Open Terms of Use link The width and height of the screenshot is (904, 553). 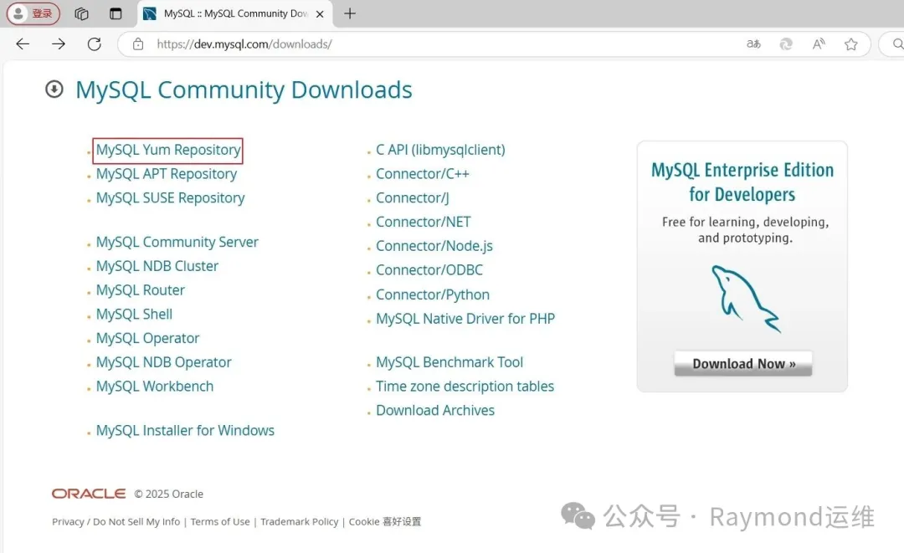220,521
